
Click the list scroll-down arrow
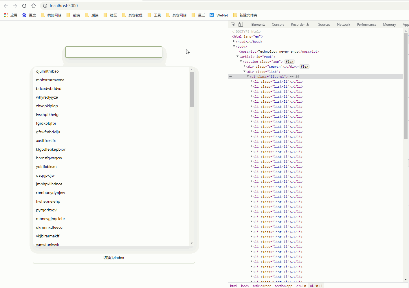(192, 243)
